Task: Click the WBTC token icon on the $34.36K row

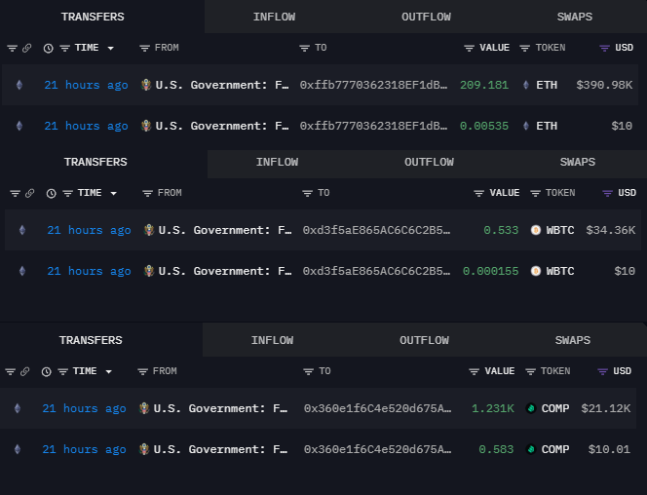Action: 536,230
